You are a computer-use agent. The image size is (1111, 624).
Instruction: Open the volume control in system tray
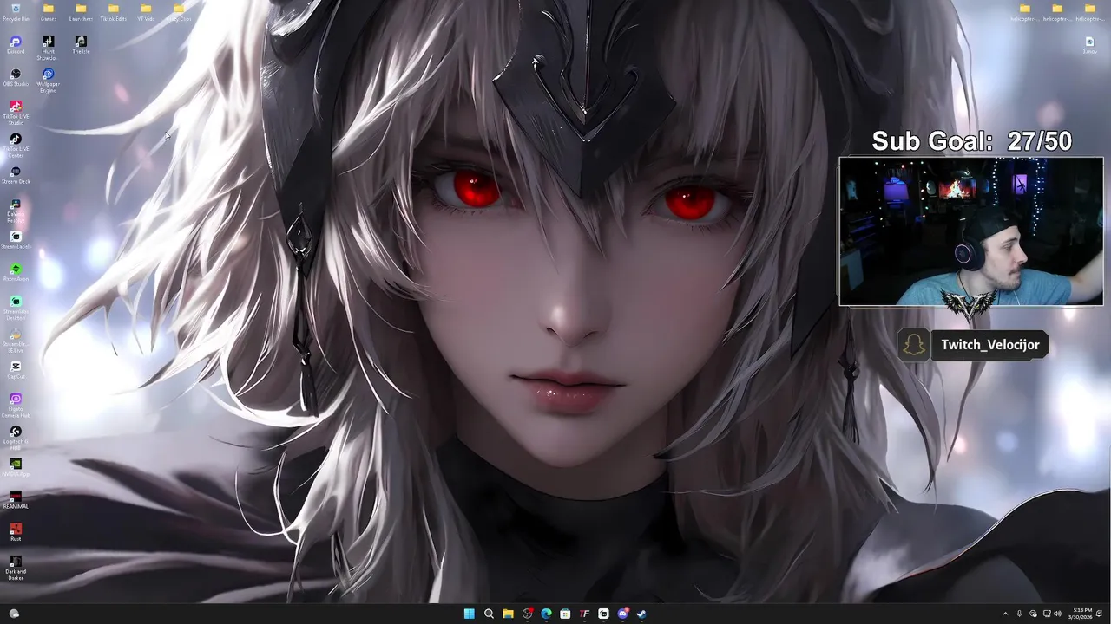pos(1057,614)
